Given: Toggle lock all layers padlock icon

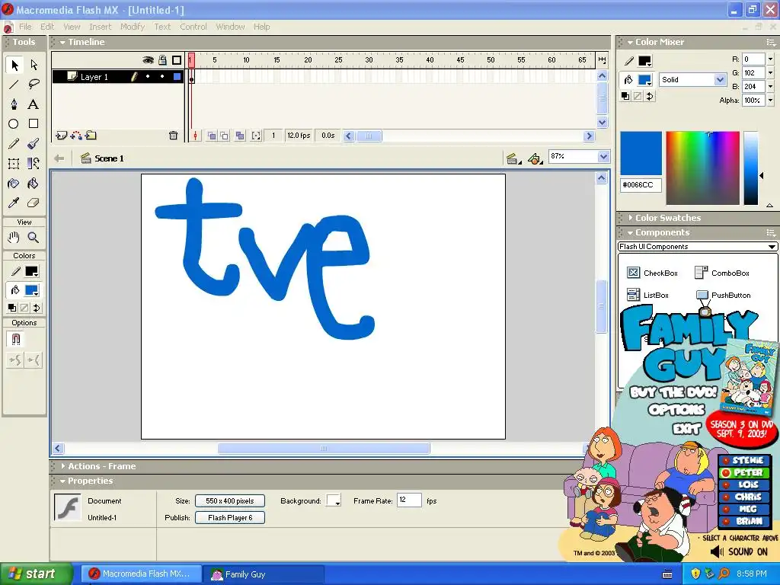Looking at the screenshot, I should pos(162,60).
